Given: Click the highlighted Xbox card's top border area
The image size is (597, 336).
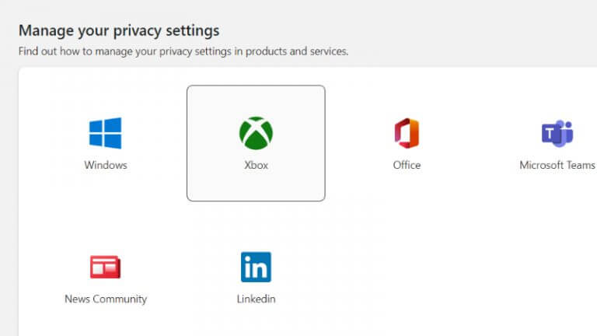Looking at the screenshot, I should pyautogui.click(x=256, y=86).
